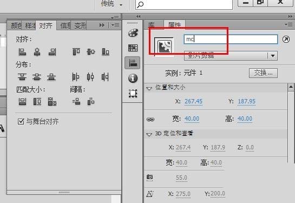Click distribute left edge icon
The height and width of the screenshot is (203, 295).
[x=76, y=77]
